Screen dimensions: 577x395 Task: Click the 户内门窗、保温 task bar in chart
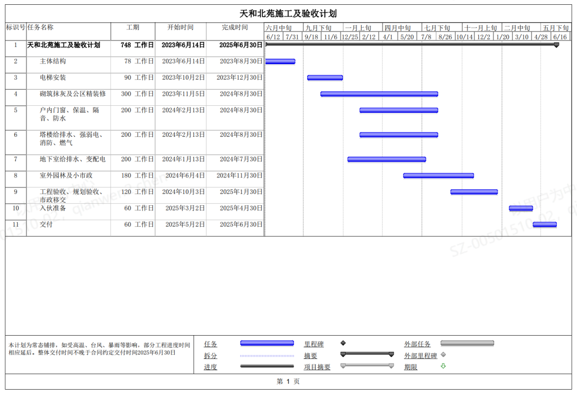click(x=399, y=110)
